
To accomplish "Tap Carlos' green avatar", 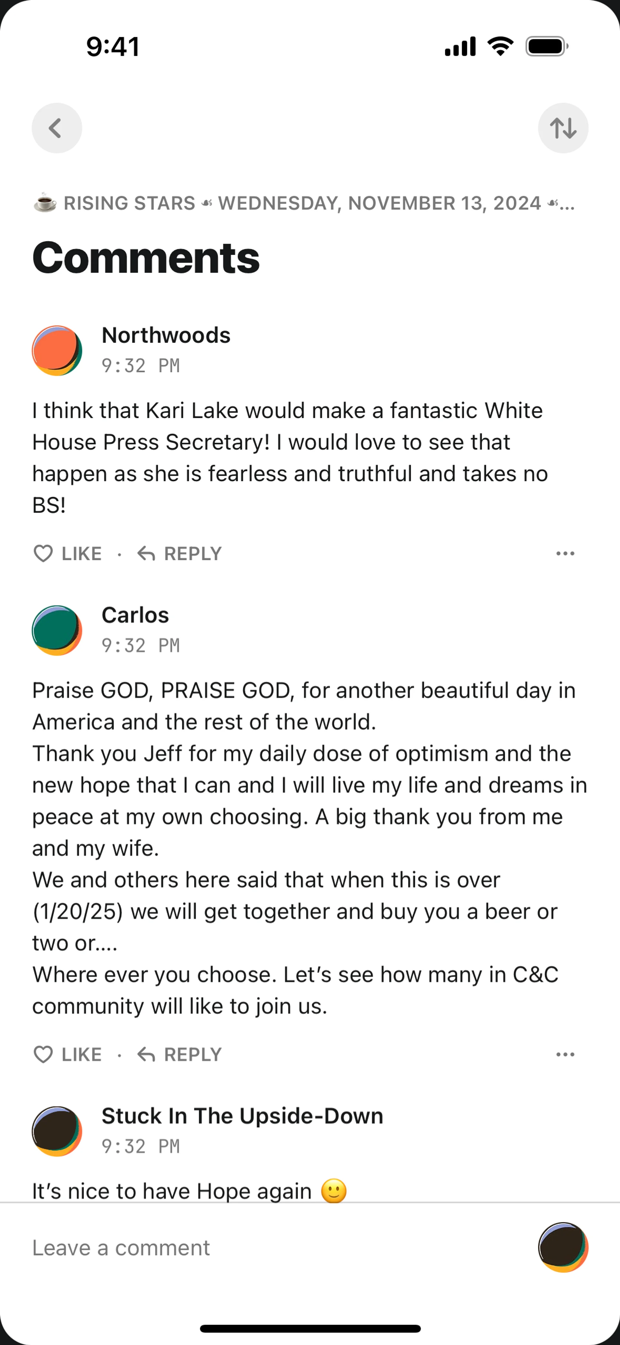I will click(57, 630).
